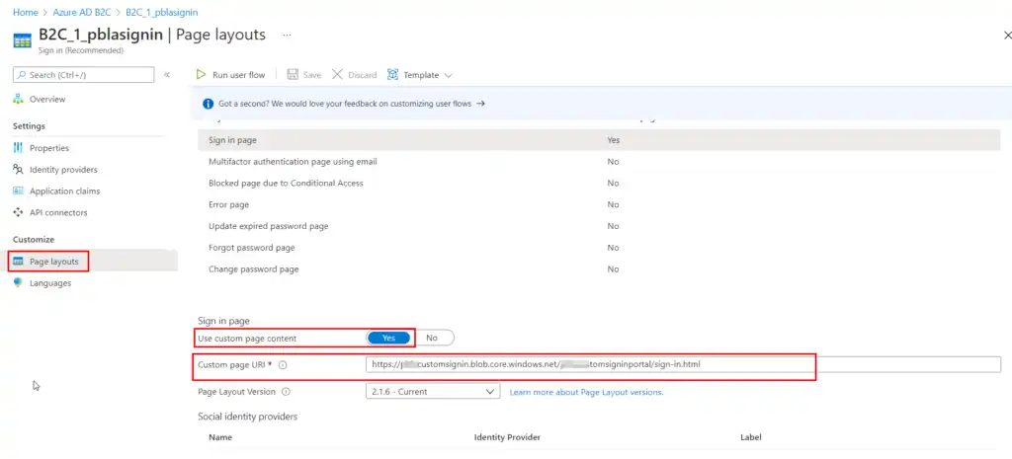Click the Label column header
Image resolution: width=1012 pixels, height=459 pixels.
tap(751, 437)
